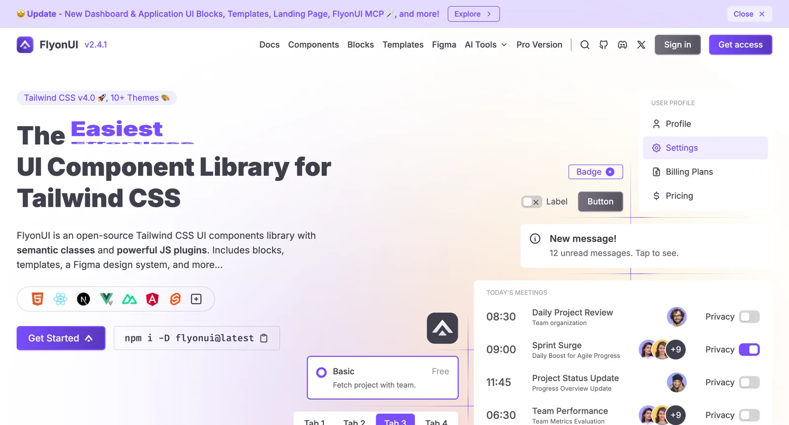The width and height of the screenshot is (789, 425).
Task: Click the Explore button in banner
Action: coord(473,14)
